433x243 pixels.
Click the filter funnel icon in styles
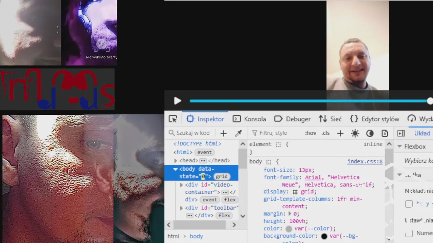[x=255, y=133]
